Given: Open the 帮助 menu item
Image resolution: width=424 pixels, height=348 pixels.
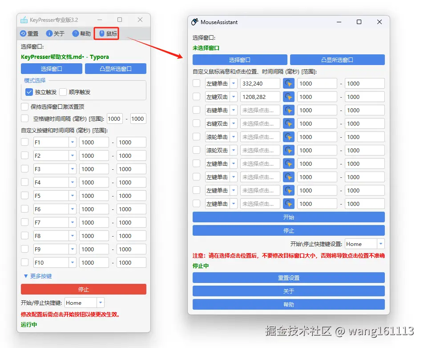Looking at the screenshot, I should tap(81, 33).
